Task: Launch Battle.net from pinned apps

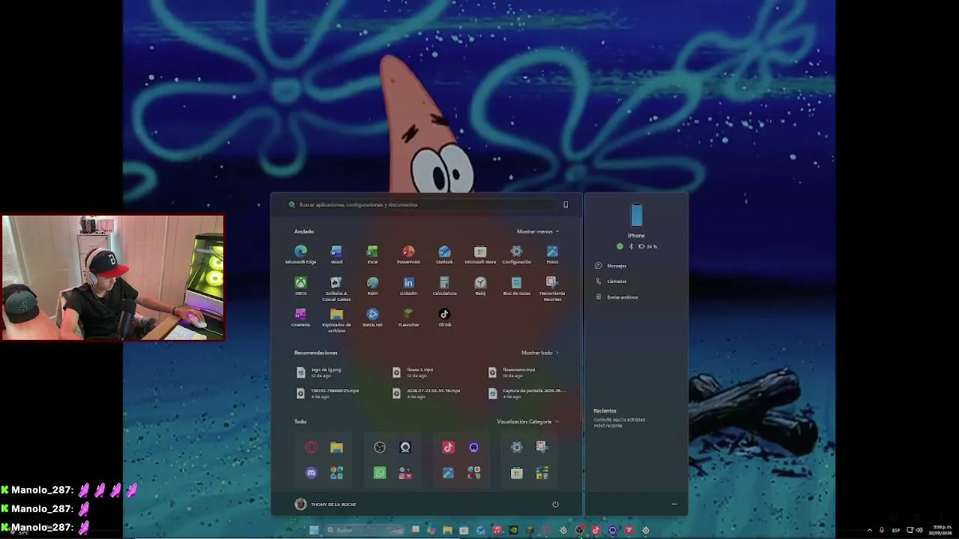Action: [x=372, y=317]
